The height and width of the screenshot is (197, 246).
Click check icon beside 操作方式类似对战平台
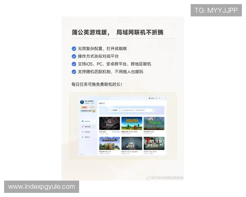pyautogui.click(x=74, y=56)
